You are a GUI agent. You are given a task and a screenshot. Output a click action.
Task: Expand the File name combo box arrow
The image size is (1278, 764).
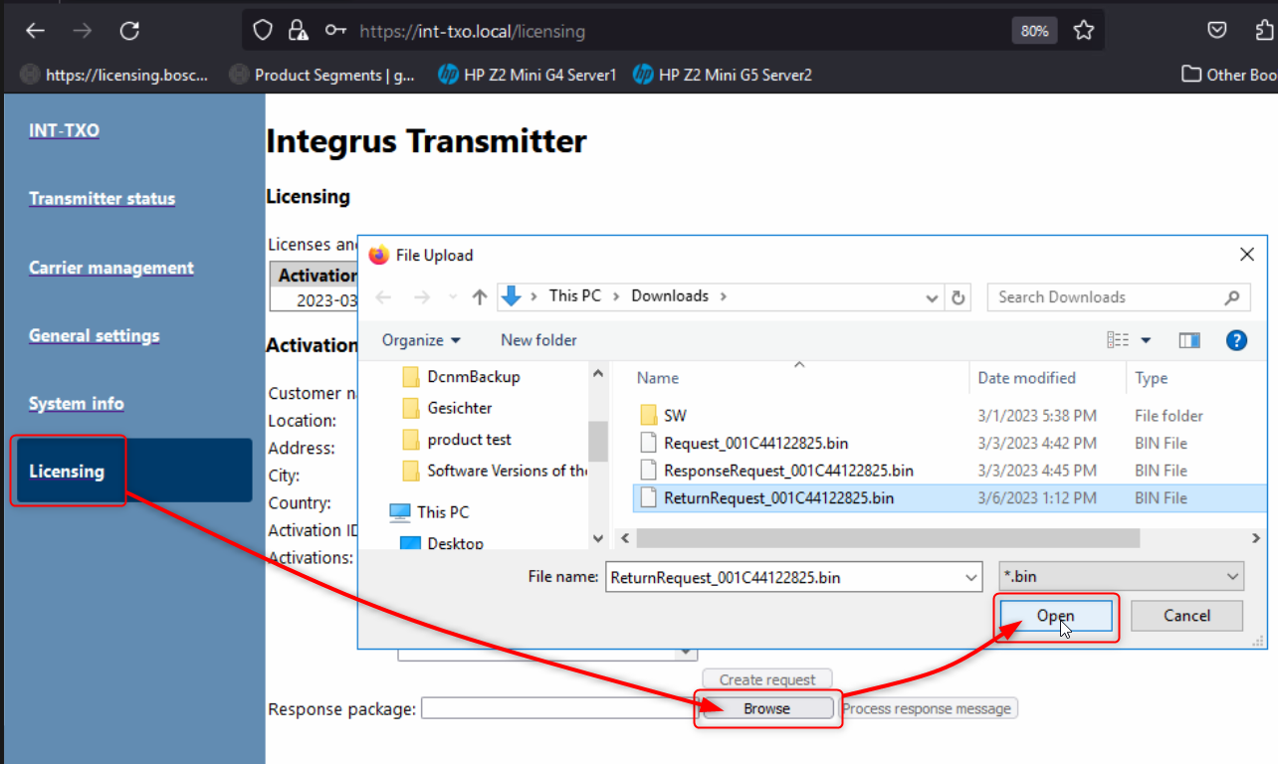(x=970, y=576)
